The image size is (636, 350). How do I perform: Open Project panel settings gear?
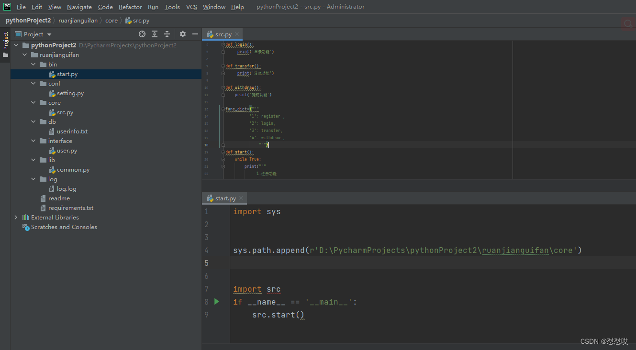pyautogui.click(x=183, y=34)
